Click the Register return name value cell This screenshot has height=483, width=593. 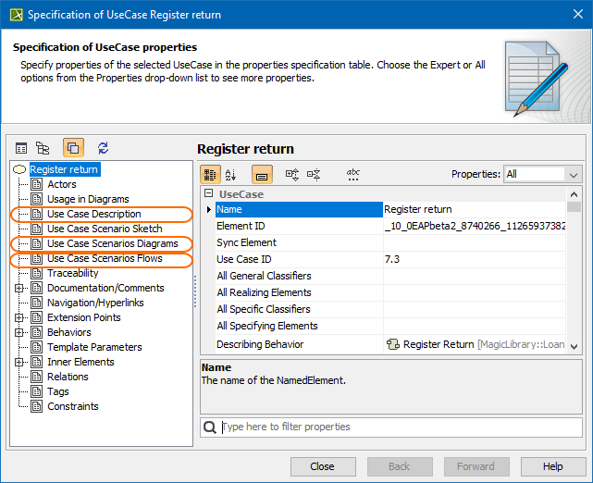(475, 209)
